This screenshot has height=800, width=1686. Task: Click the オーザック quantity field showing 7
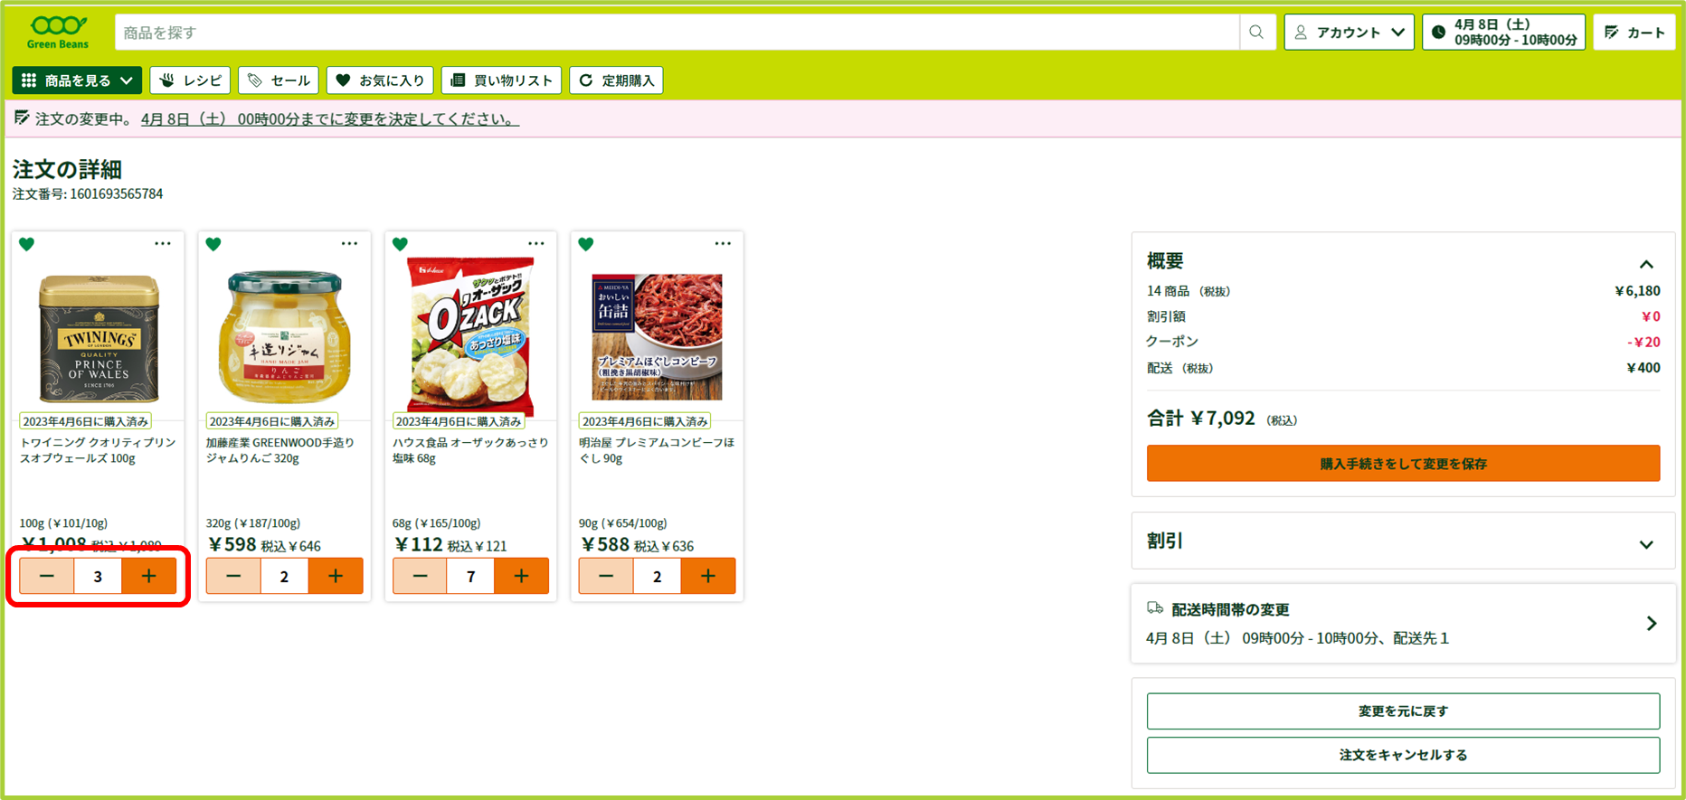coord(470,576)
